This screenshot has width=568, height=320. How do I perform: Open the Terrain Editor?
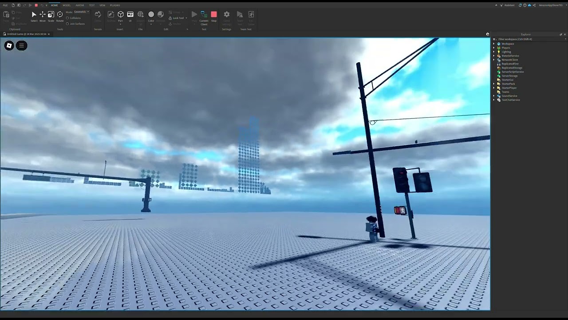(98, 16)
